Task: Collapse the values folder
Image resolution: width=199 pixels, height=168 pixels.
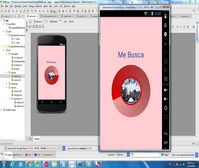Action: (6, 88)
